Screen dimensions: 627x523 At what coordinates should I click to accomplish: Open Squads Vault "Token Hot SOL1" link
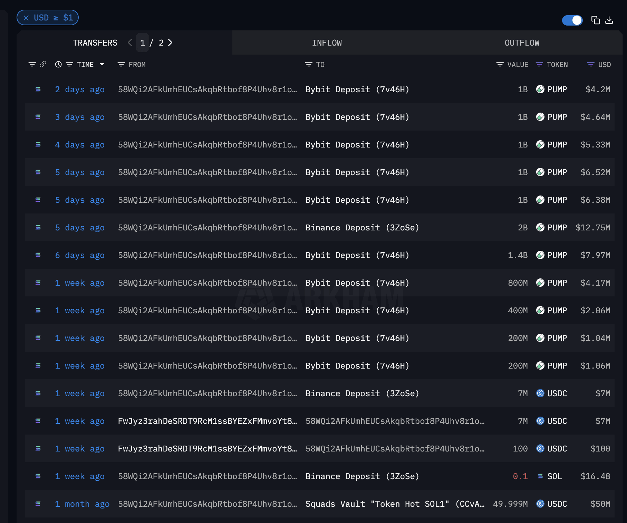pos(395,504)
